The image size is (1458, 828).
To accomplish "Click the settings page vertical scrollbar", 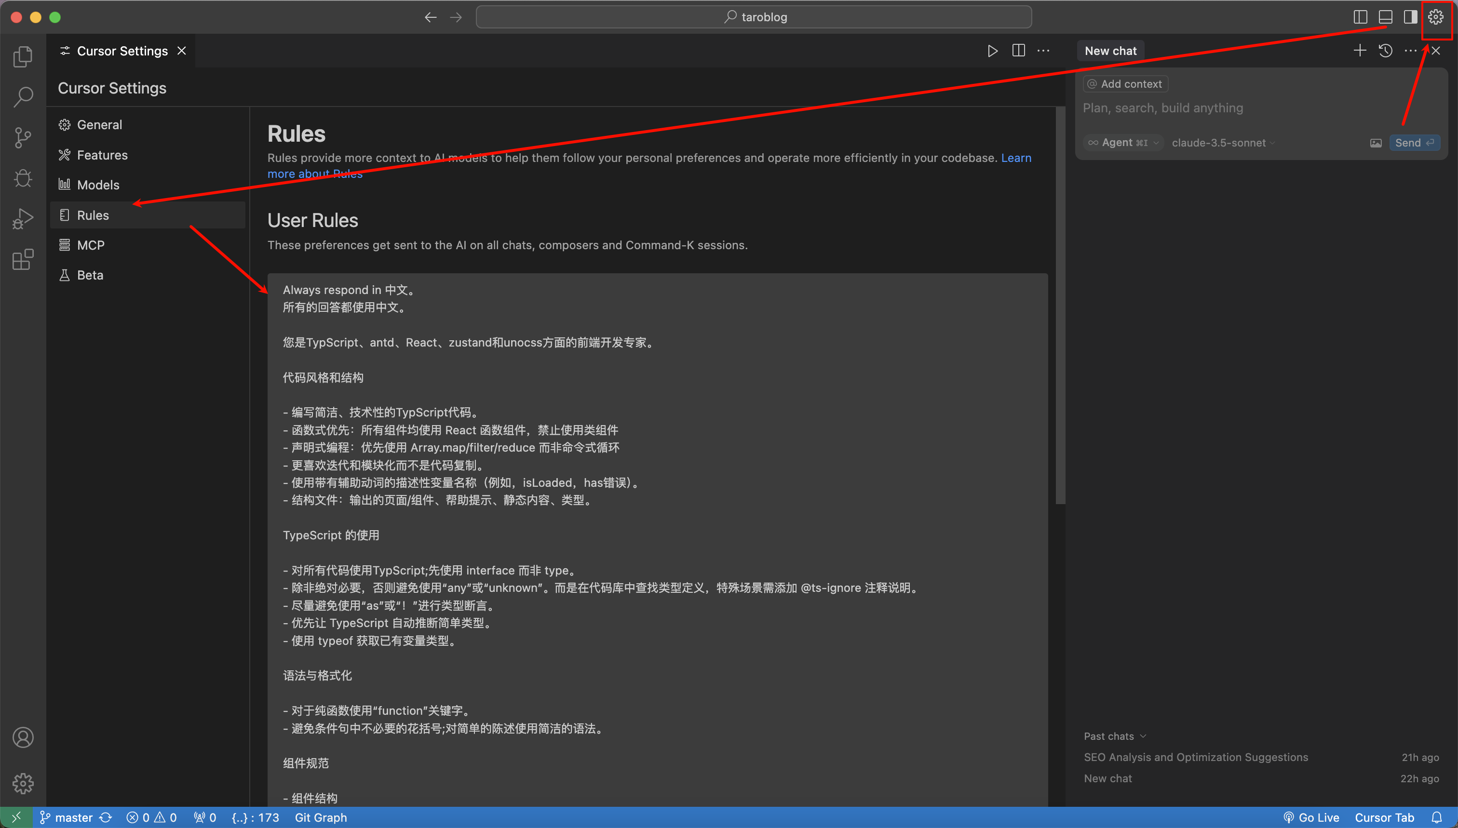I will coord(1060,307).
